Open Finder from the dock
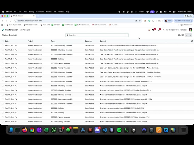Screen dimensions: 194x145 coord(10,130)
